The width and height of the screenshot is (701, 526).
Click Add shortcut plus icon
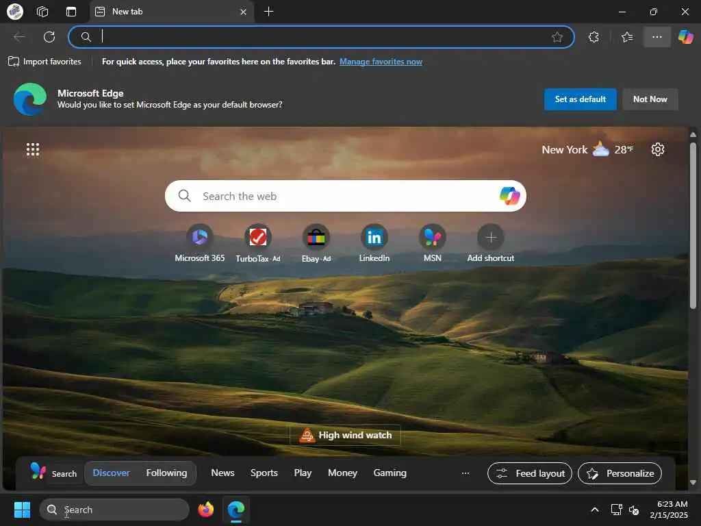[x=490, y=238]
